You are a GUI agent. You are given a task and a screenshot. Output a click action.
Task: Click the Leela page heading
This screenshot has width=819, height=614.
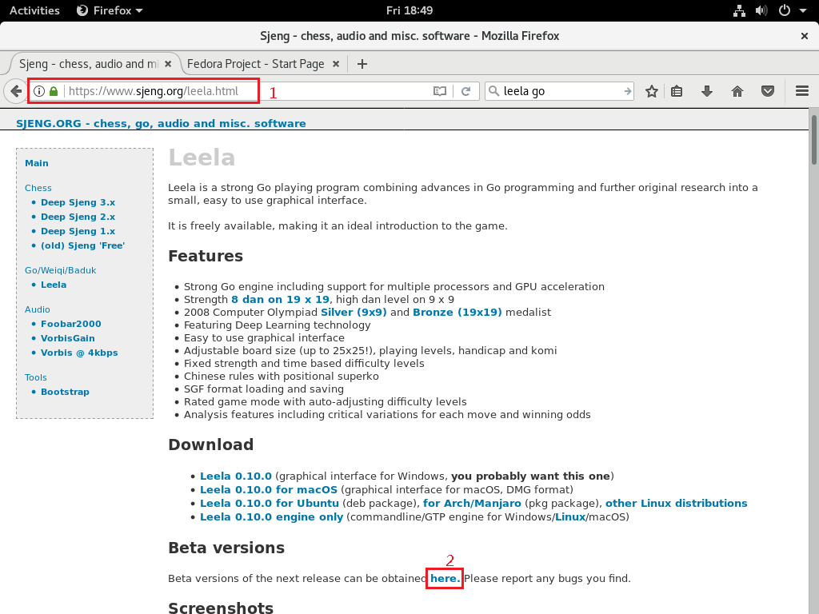click(202, 157)
